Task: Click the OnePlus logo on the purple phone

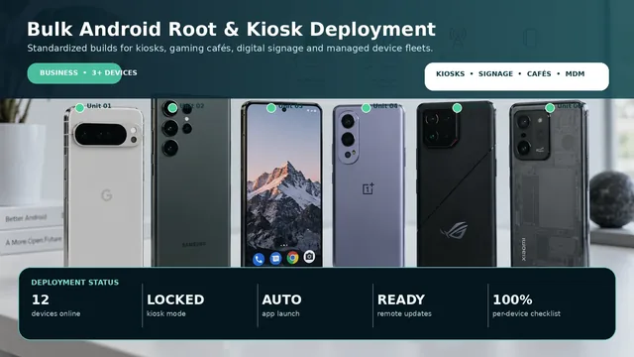Action: tap(368, 188)
